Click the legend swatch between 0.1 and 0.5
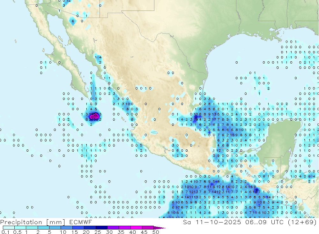The height and width of the screenshot is (234, 319). coord(9,228)
